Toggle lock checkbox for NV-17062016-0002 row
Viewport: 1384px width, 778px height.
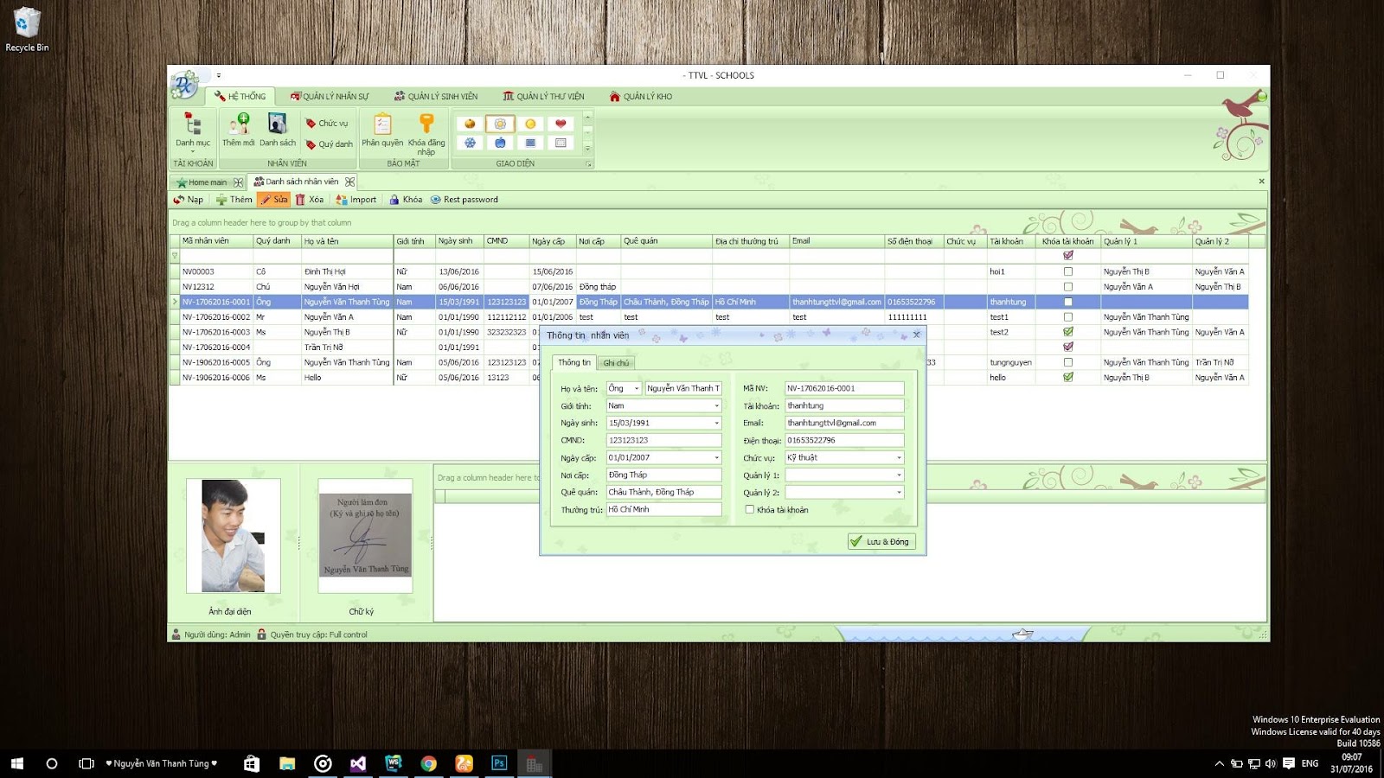(x=1068, y=316)
